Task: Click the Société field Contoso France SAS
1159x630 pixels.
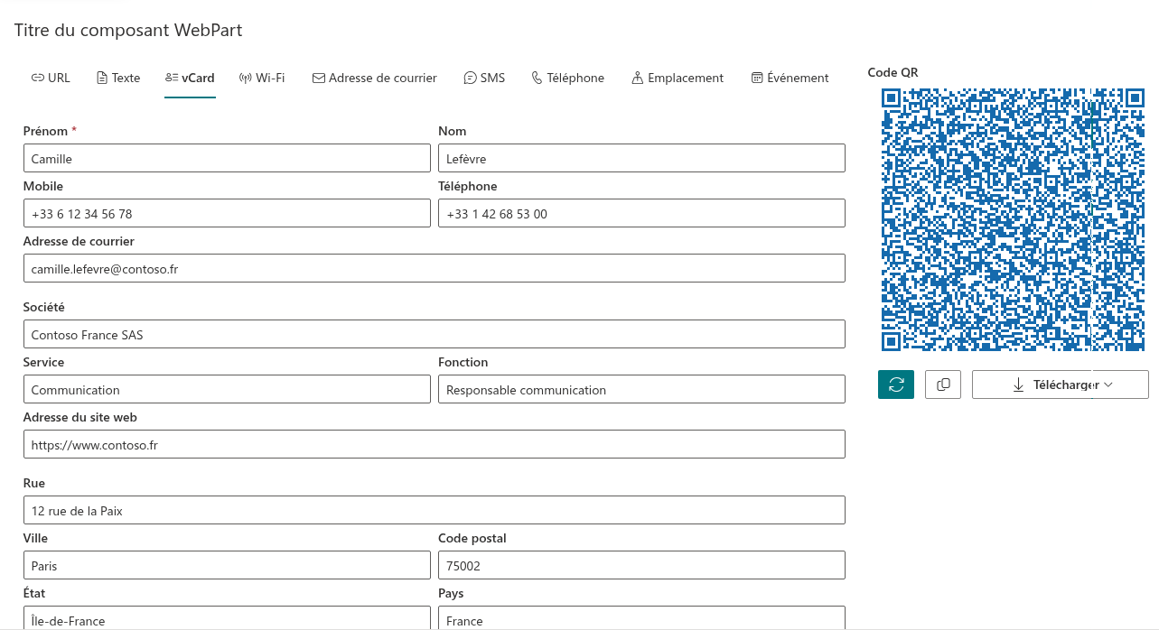Action: (435, 334)
